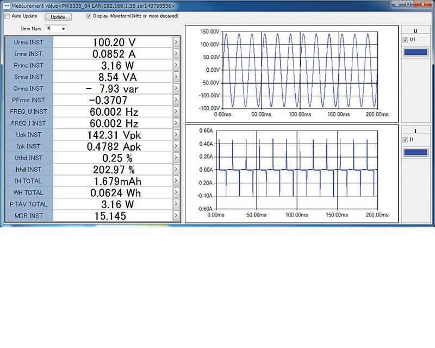
Task: Expand options for the Upk INST row
Action: tap(176, 134)
